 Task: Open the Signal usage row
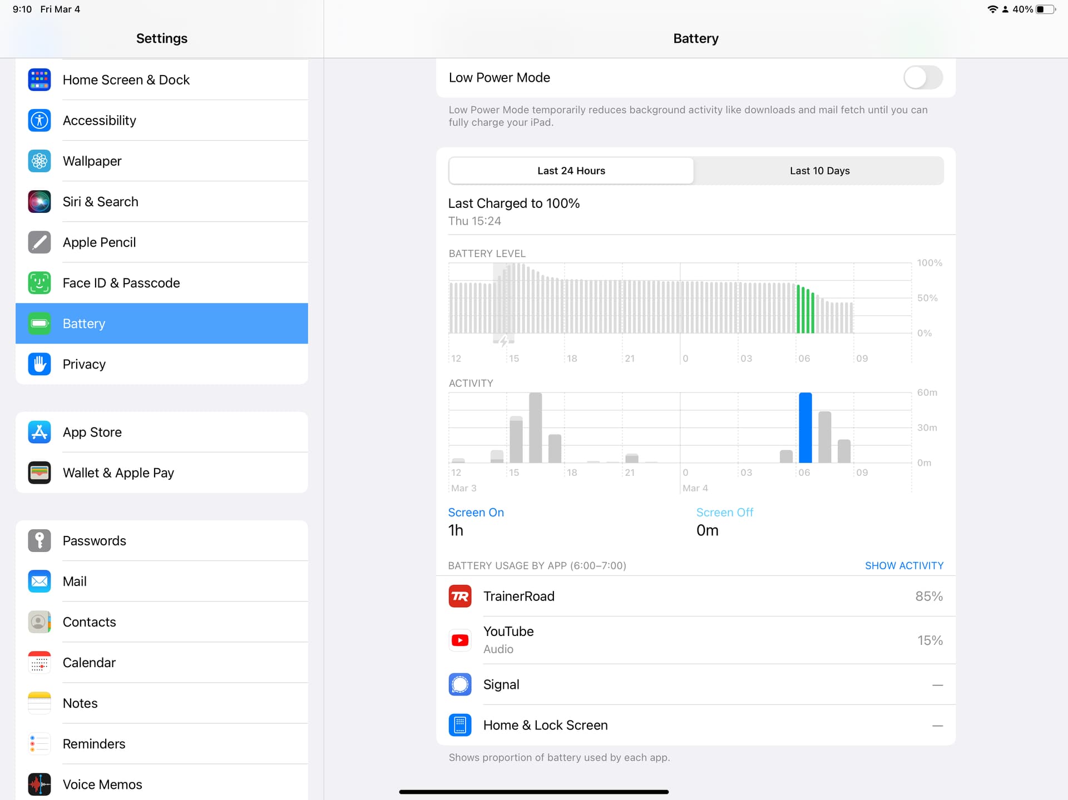696,684
